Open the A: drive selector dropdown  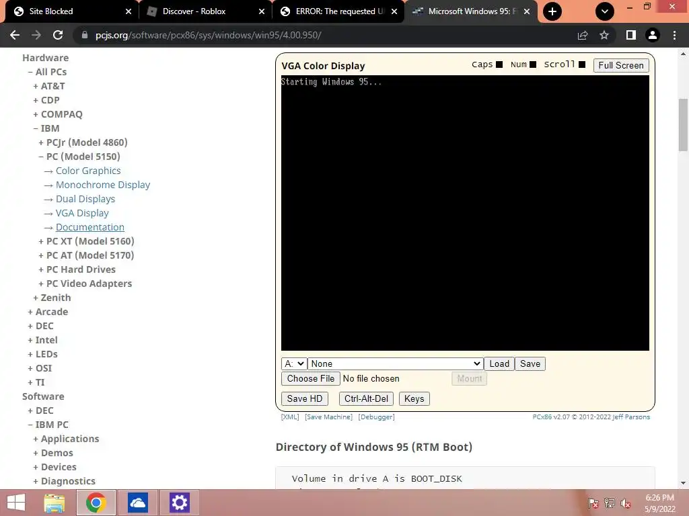(294, 363)
